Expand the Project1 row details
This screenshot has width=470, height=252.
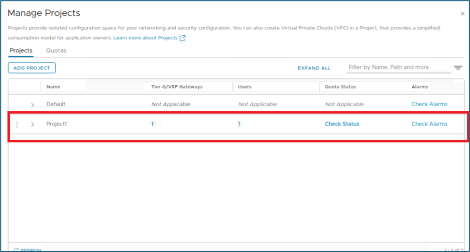(x=33, y=125)
